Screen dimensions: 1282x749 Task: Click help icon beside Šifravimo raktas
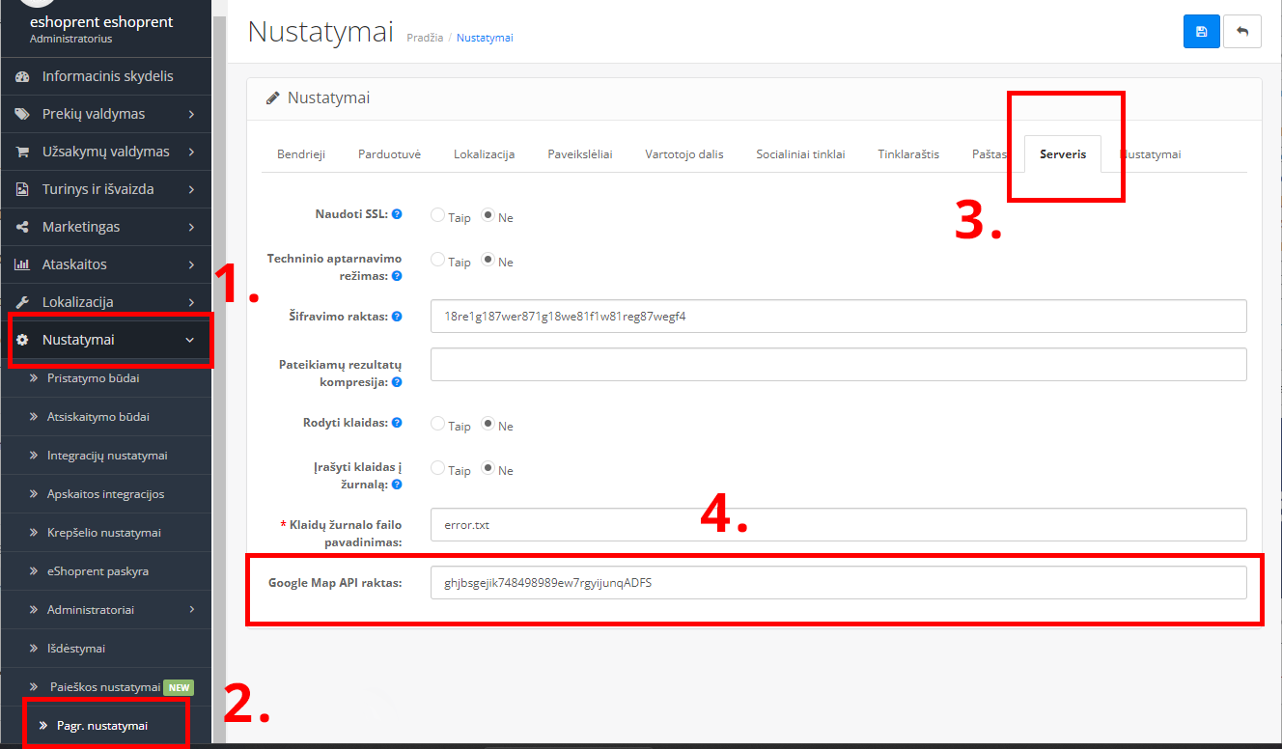click(397, 317)
